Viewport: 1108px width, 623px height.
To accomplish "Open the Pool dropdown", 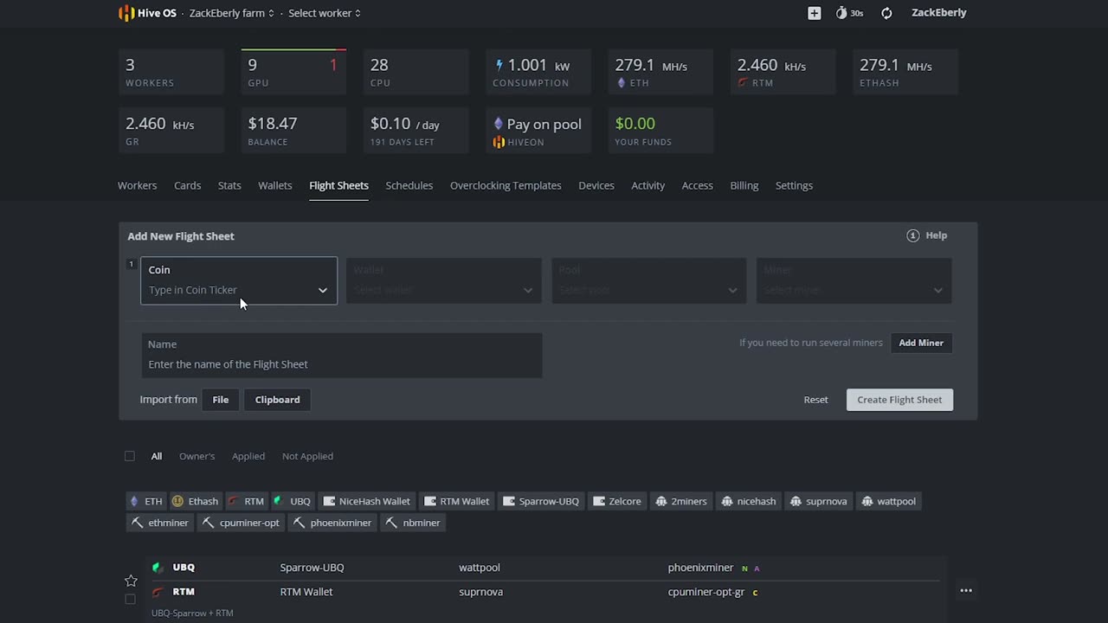I will [x=648, y=280].
